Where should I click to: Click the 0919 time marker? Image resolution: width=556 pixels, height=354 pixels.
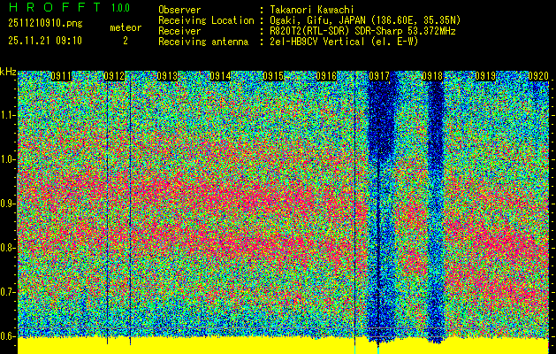[x=485, y=76]
